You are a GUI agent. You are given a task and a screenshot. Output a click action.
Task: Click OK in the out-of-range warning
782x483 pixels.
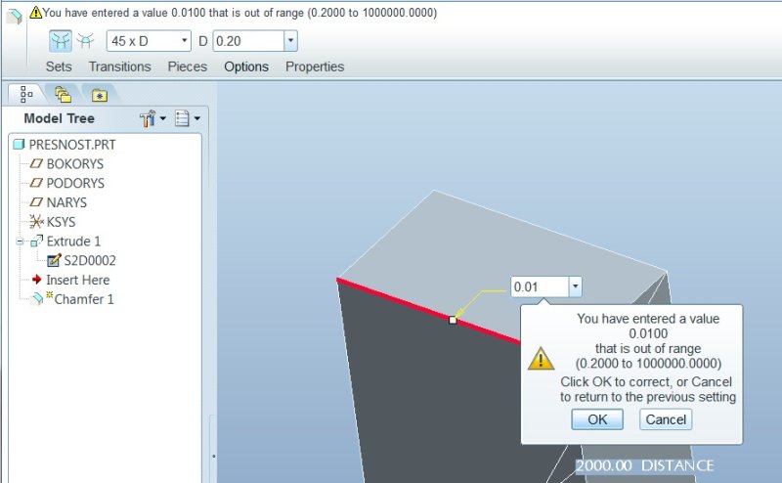(x=597, y=419)
